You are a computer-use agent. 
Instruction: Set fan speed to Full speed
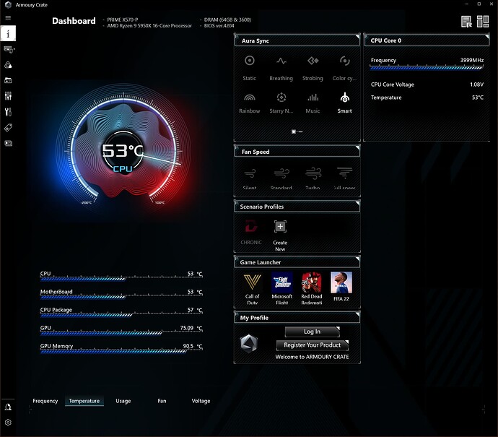click(x=344, y=178)
